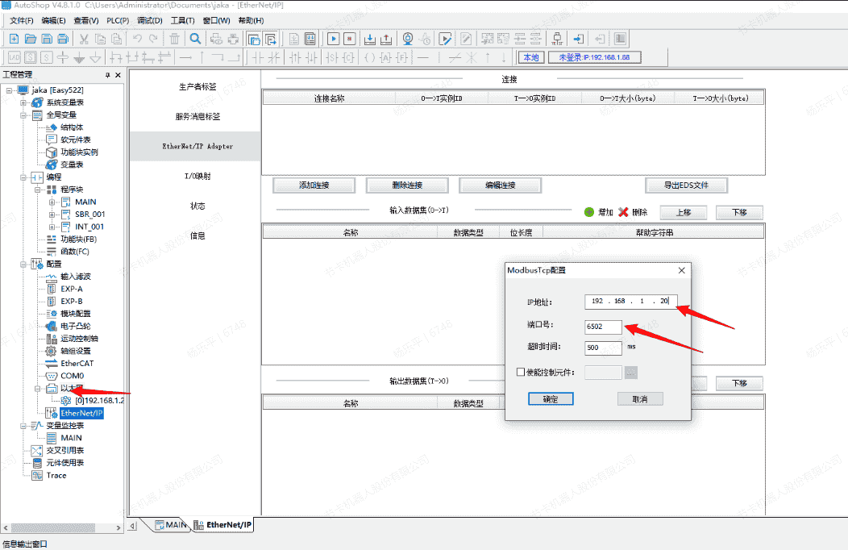This screenshot has width=848, height=550.
Task: Confirm dialog with 确定 button
Action: [x=551, y=399]
